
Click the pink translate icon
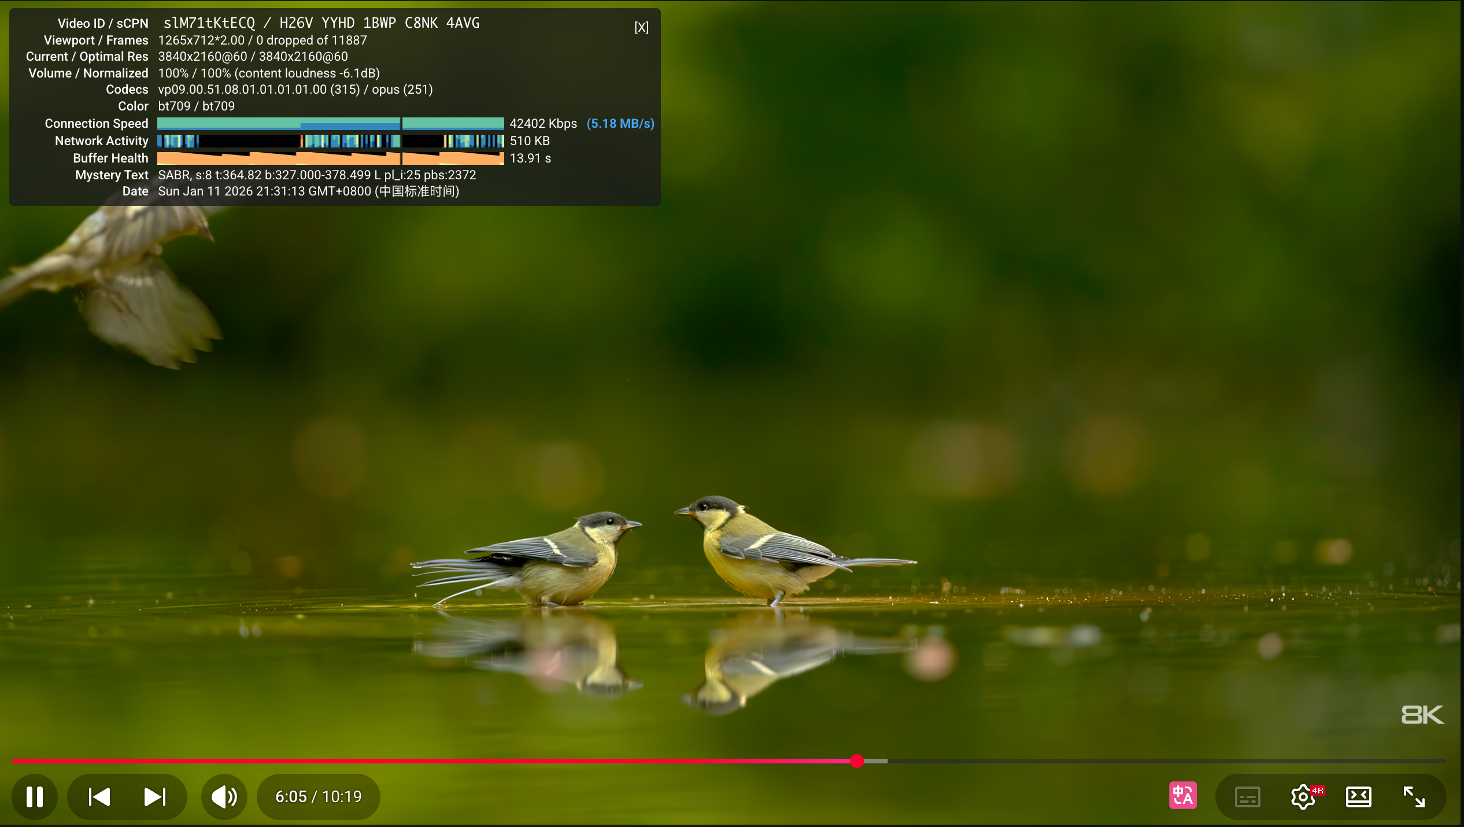click(1182, 796)
